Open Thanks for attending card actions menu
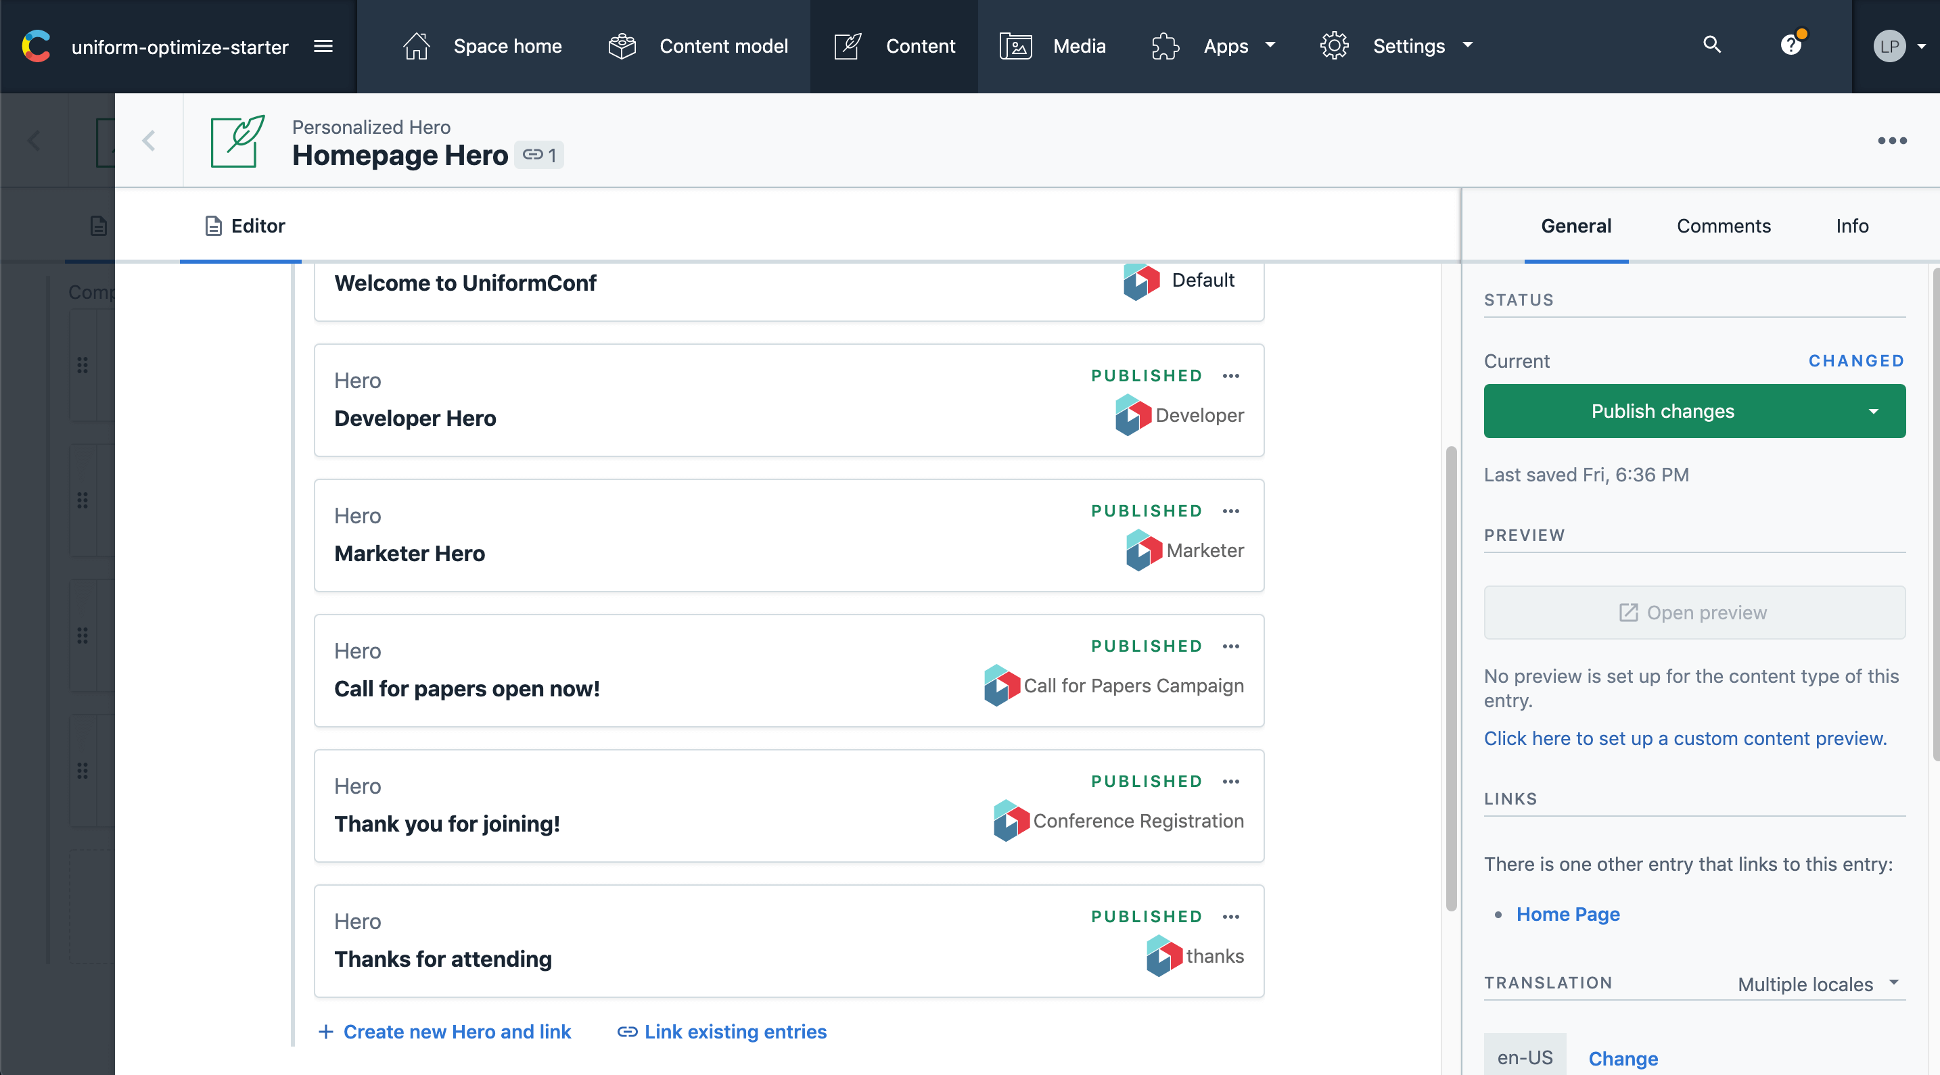 click(1230, 916)
